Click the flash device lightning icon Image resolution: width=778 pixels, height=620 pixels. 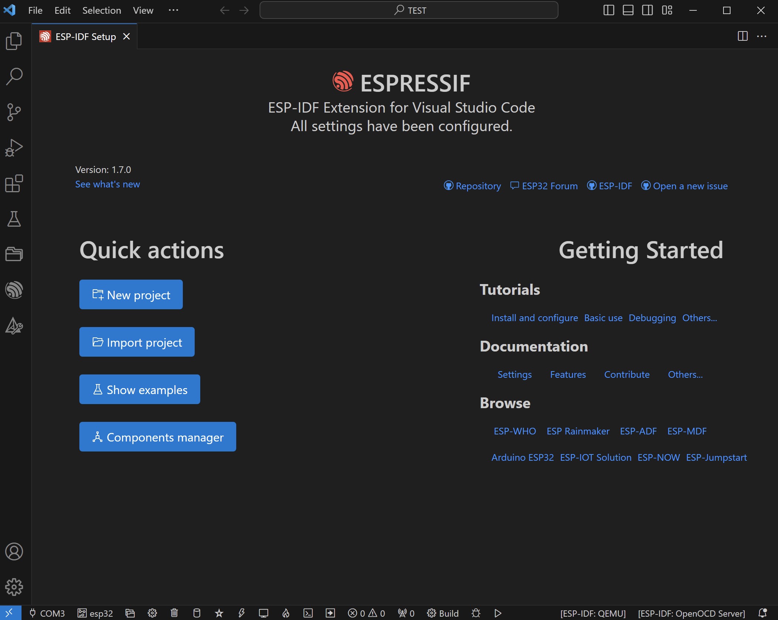pyautogui.click(x=241, y=613)
